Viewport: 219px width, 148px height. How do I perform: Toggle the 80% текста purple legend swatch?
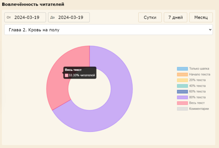pos(182,97)
